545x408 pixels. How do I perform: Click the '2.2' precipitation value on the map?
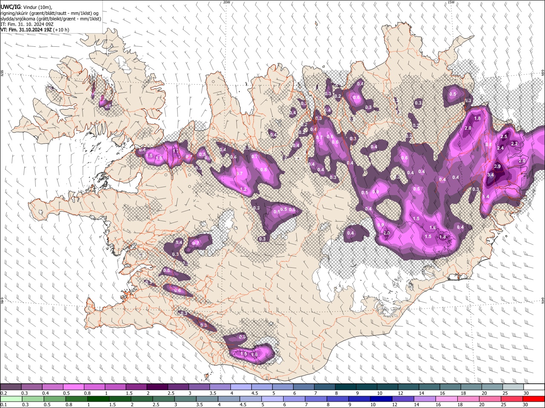pos(514,144)
